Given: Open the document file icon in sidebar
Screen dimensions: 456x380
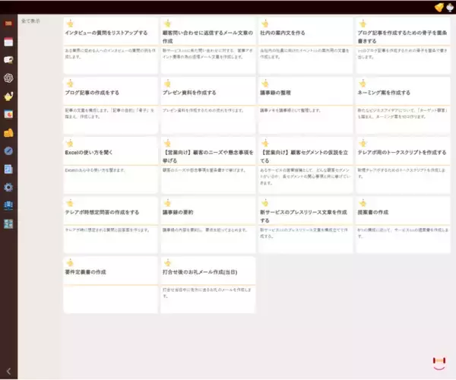Looking at the screenshot, I should tap(8, 169).
